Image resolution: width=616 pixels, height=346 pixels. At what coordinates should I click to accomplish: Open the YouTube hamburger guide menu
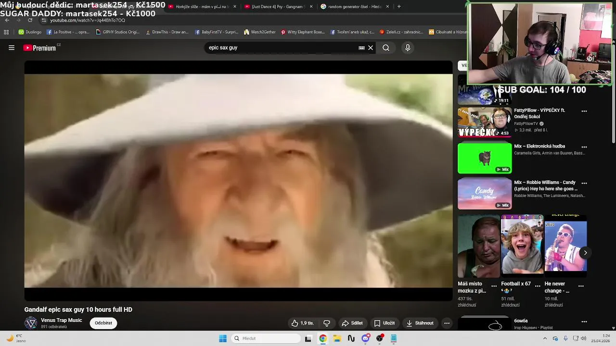click(x=12, y=48)
